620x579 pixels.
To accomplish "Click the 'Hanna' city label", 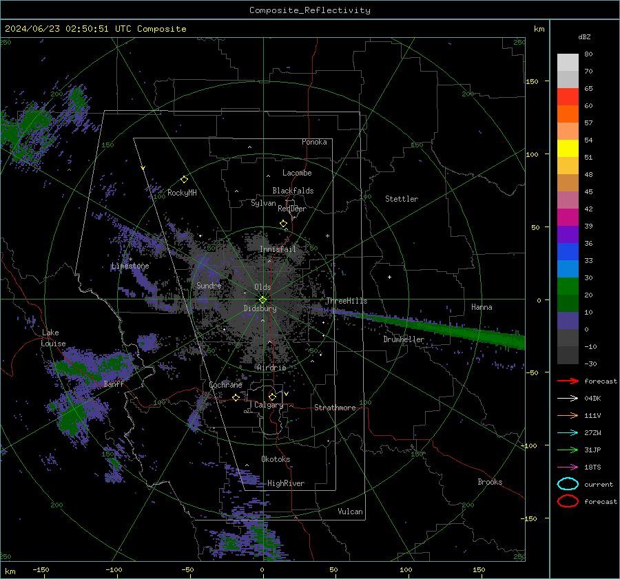I will (x=482, y=307).
